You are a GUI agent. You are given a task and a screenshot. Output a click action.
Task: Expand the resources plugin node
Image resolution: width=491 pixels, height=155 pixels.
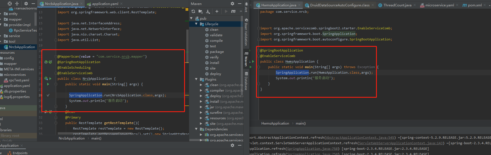tap(201, 118)
